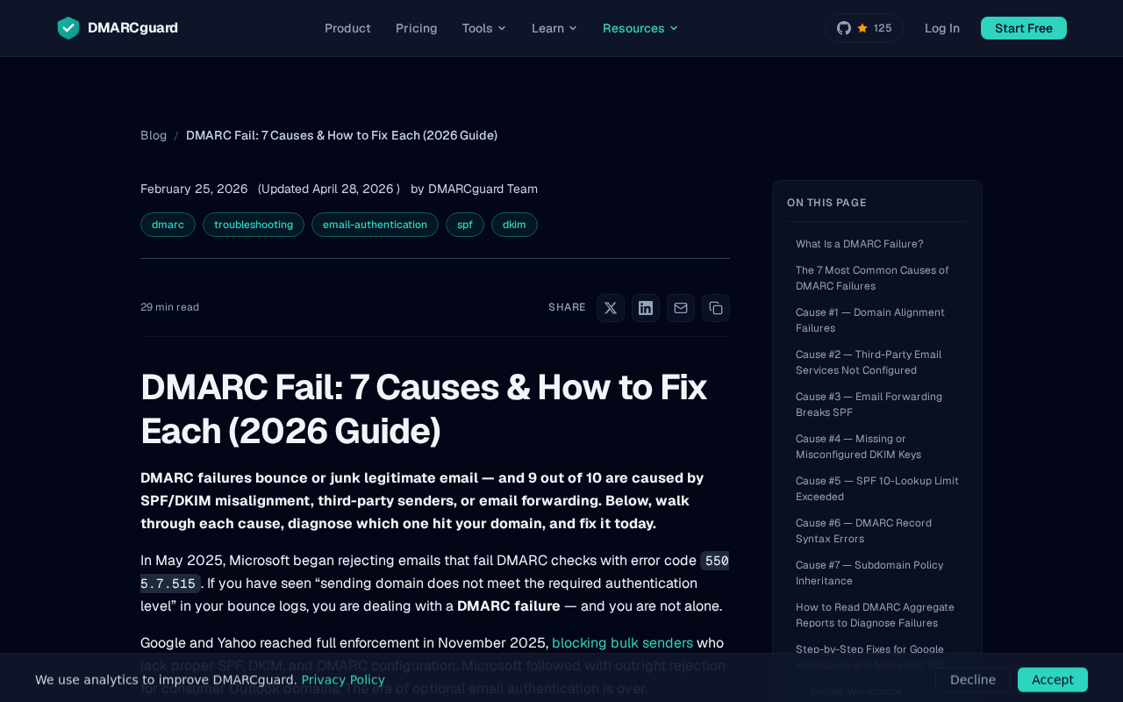Screen dimensions: 1123x702
Task: Accept analytics cookies
Action: 1053,680
